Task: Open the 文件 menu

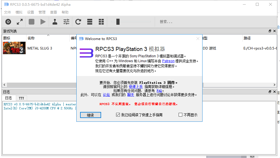Action: click(7, 12)
